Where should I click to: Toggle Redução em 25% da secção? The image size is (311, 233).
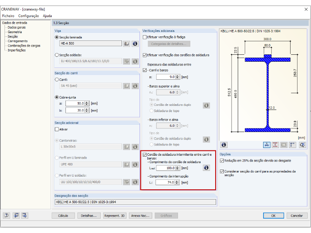click(222, 161)
